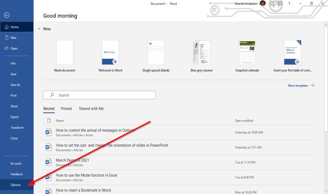This screenshot has height=194, width=328.
Task: Click the Word file icon for PowerPoint slides article
Action: tap(49, 147)
